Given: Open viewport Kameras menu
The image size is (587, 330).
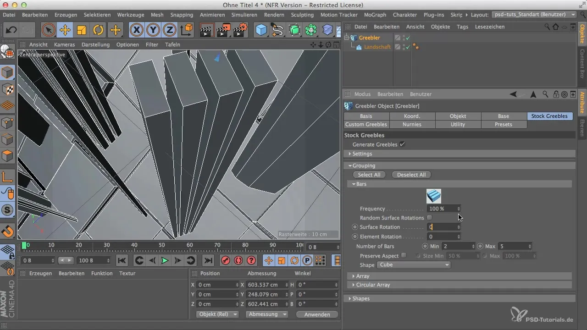Looking at the screenshot, I should [65, 44].
